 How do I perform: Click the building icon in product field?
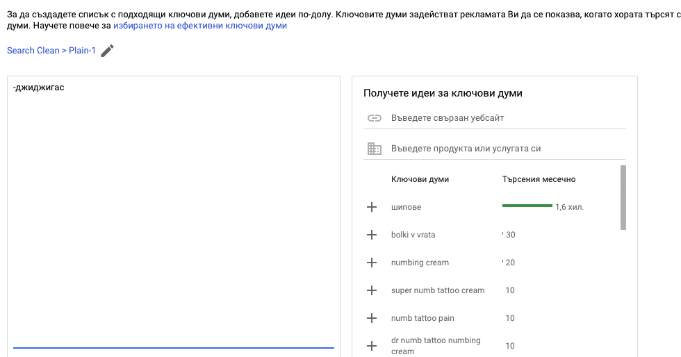pyautogui.click(x=375, y=149)
